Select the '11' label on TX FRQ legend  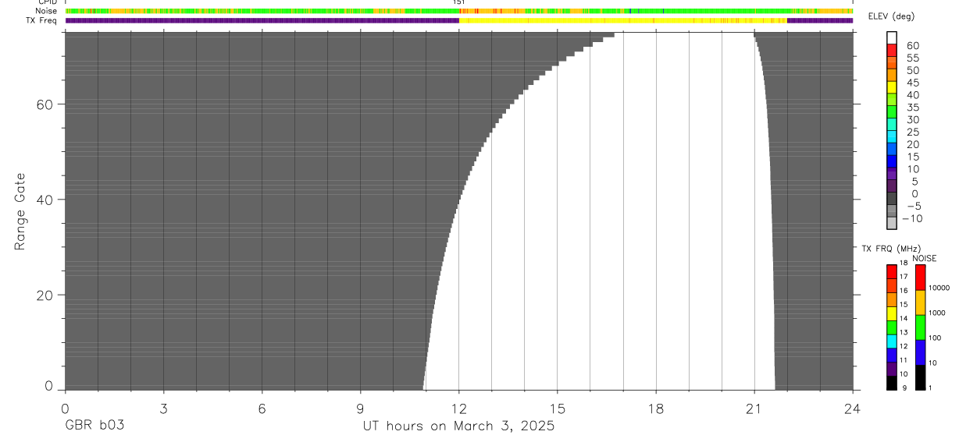click(904, 360)
